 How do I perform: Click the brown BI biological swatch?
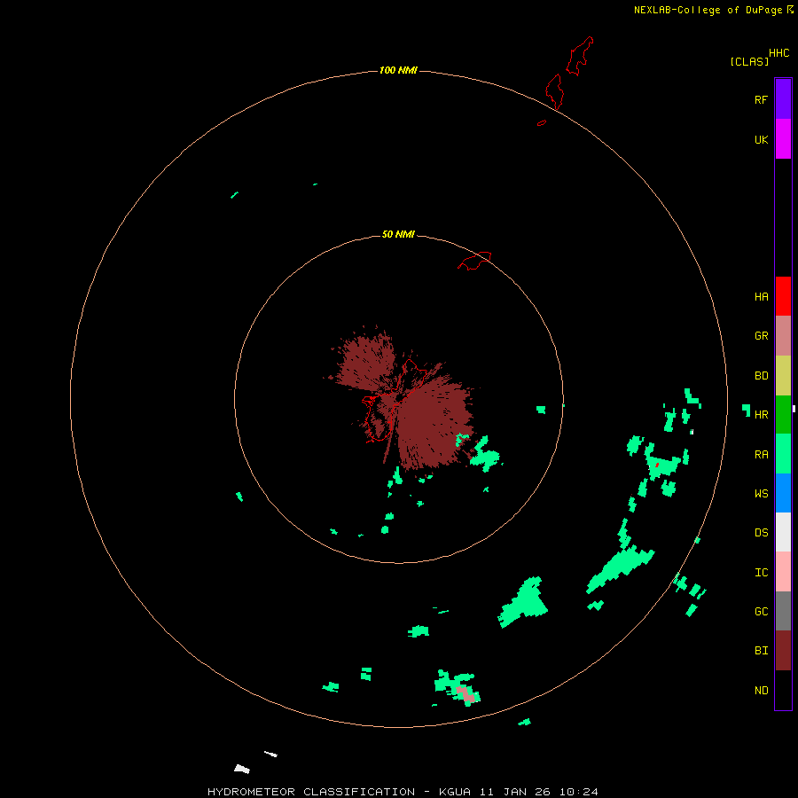tap(783, 651)
